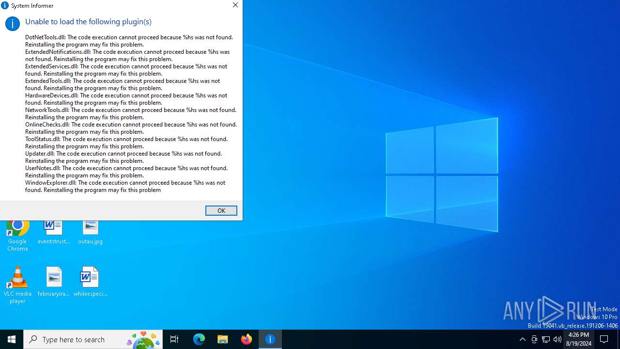
Task: Click the DotNetTools.dll error line
Action: pos(129,41)
